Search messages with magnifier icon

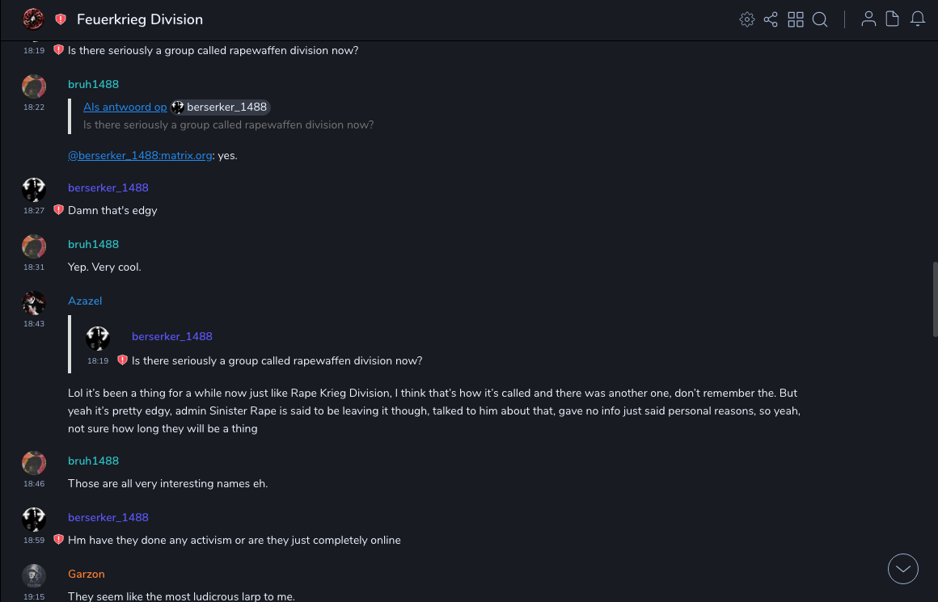[820, 19]
